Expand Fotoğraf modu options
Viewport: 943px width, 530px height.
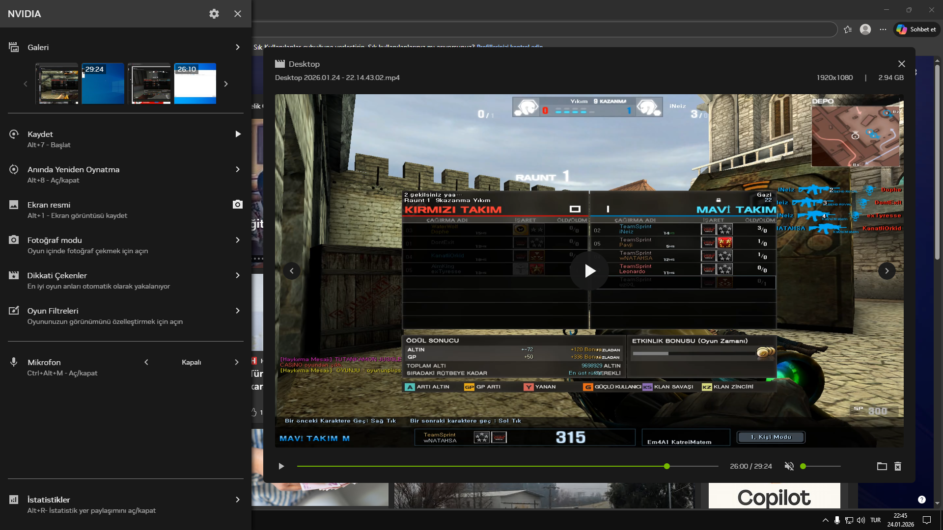[238, 240]
